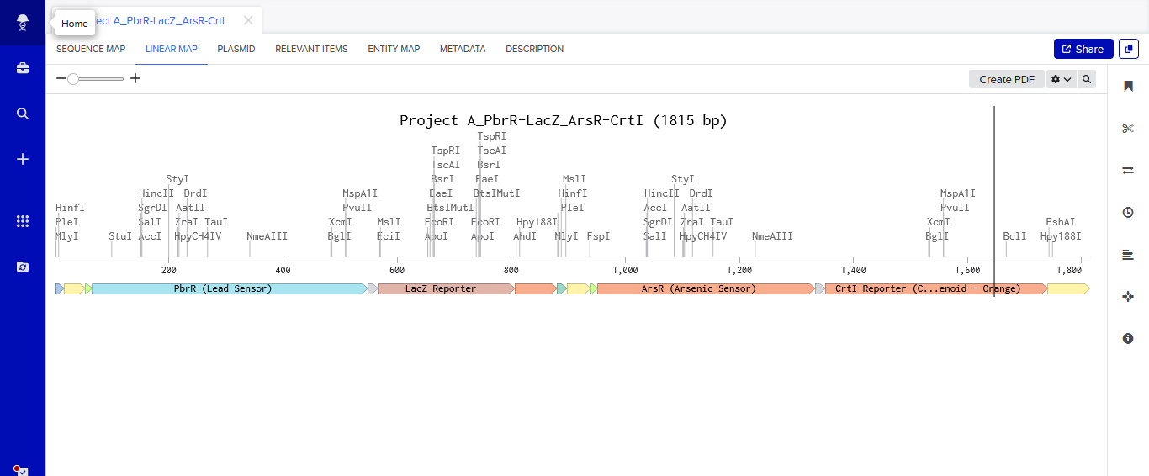This screenshot has width=1149, height=476.
Task: Open the history clock icon
Action: click(x=1128, y=212)
